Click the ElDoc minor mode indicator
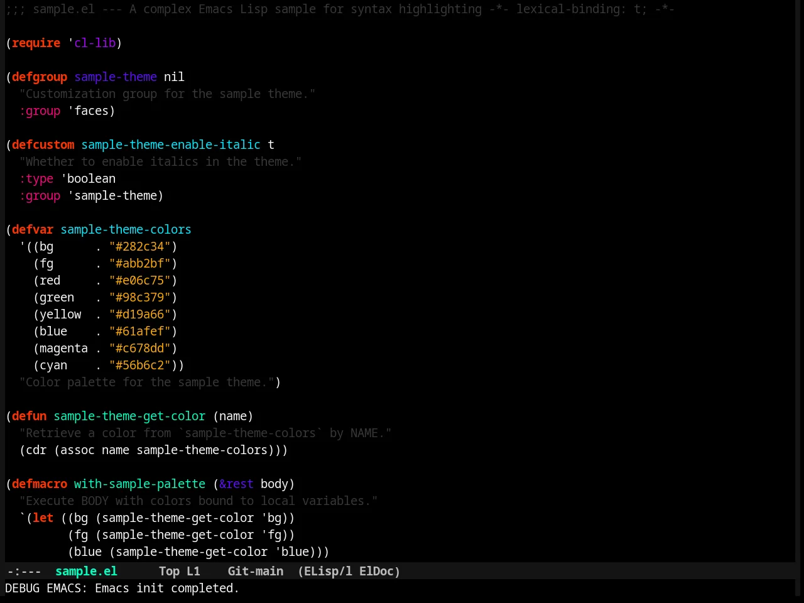The width and height of the screenshot is (804, 603). tap(376, 571)
